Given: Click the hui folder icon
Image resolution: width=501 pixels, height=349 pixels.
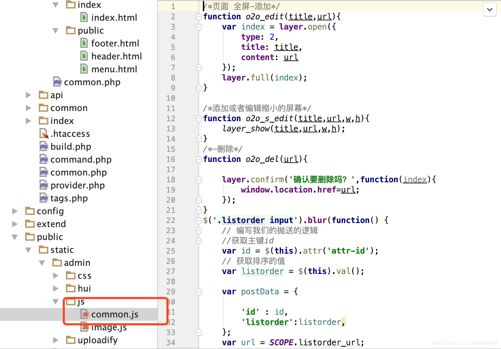Looking at the screenshot, I should coord(71,288).
